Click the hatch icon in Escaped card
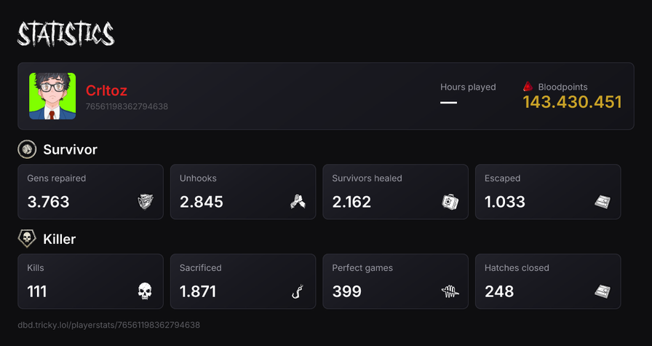This screenshot has height=346, width=652. coord(602,202)
